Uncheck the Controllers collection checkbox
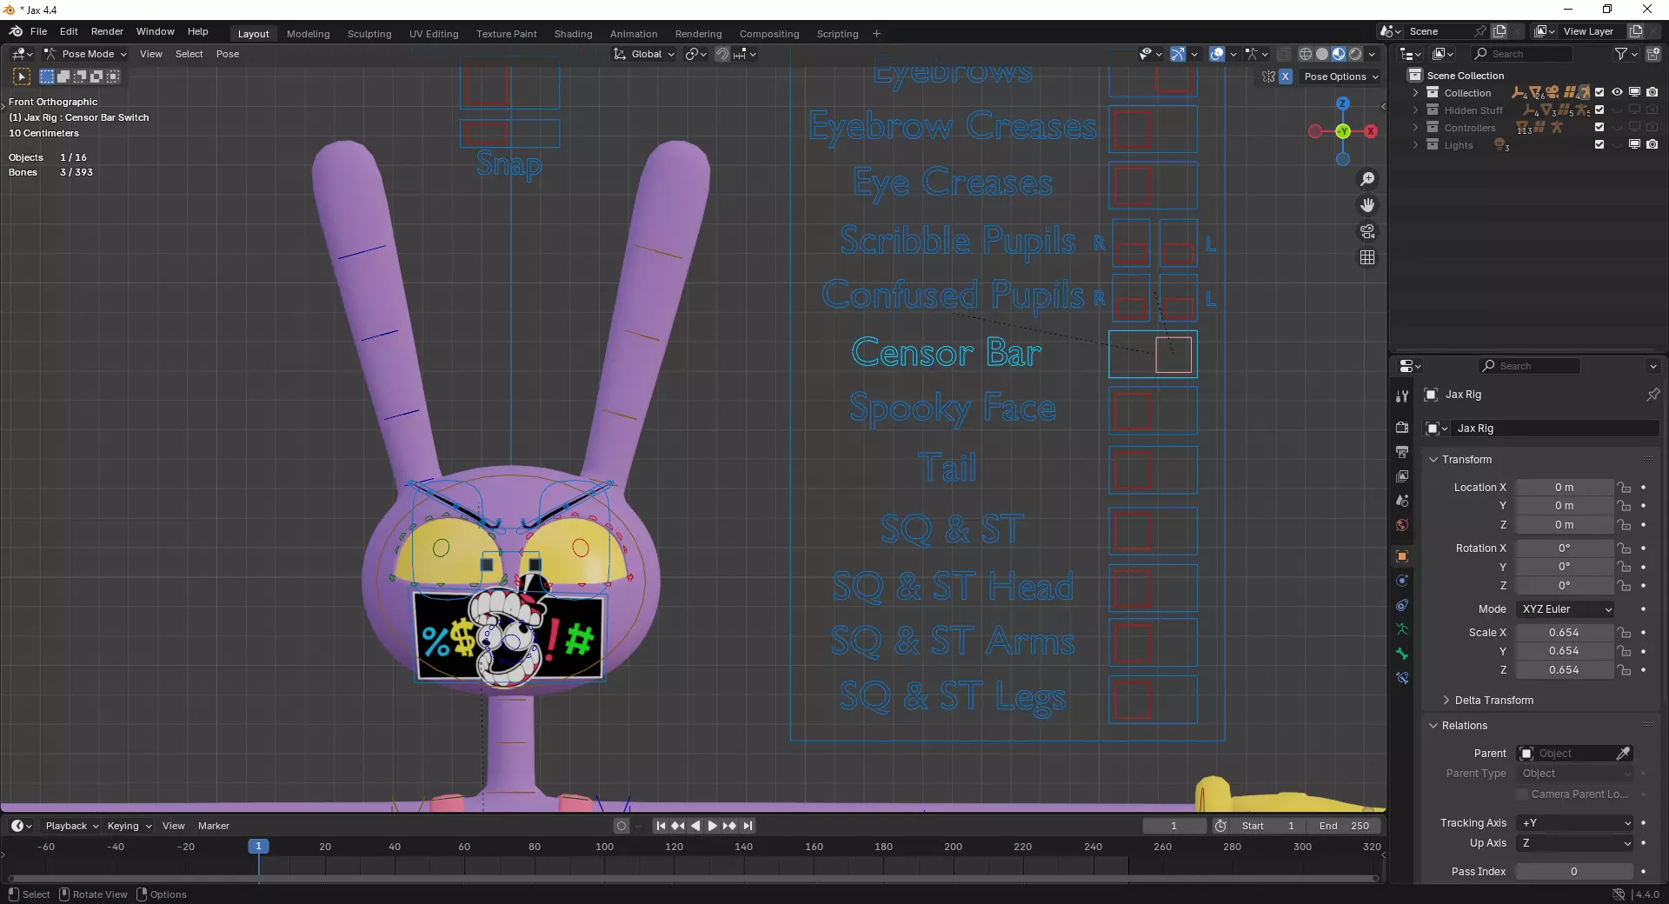The height and width of the screenshot is (904, 1669). click(x=1599, y=127)
